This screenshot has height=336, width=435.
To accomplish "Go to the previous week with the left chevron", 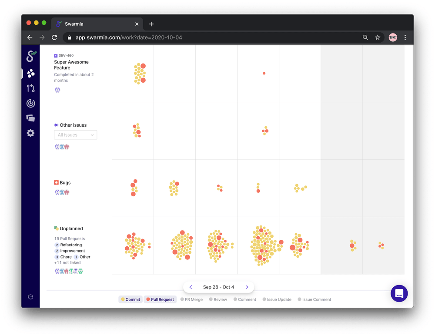I will [x=191, y=287].
